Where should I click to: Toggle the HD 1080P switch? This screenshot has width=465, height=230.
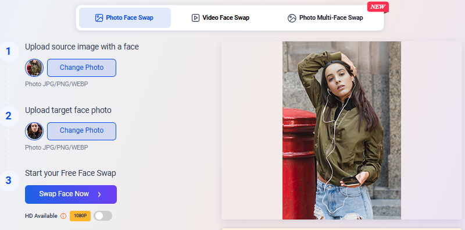tap(103, 216)
